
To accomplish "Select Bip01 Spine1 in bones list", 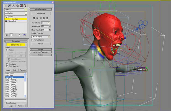I will pos(14,74).
